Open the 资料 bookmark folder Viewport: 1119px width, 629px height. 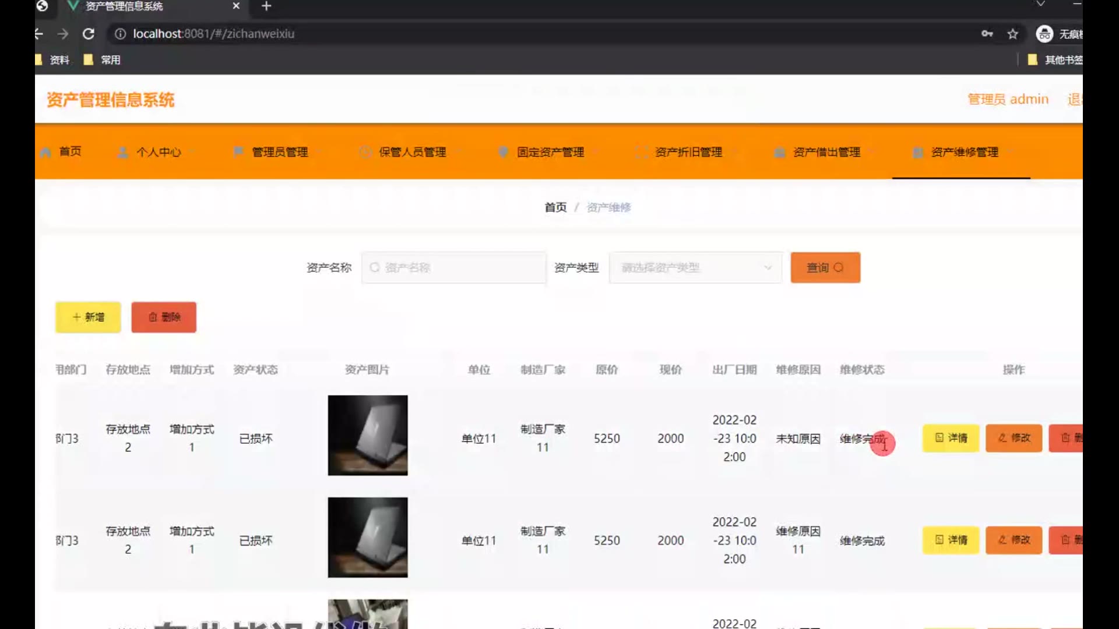coord(52,60)
